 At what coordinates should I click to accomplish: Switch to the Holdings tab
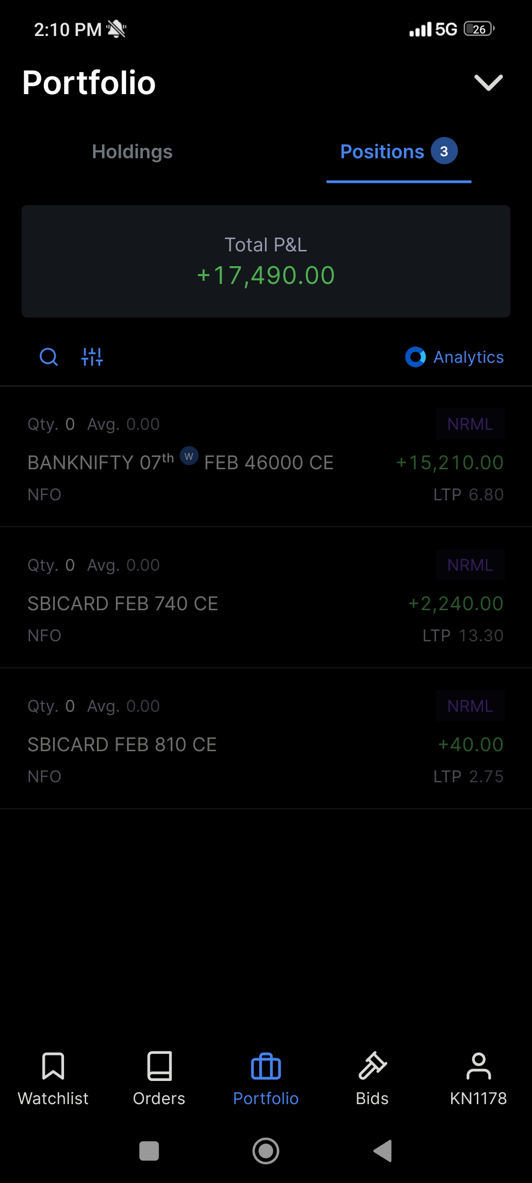(132, 152)
